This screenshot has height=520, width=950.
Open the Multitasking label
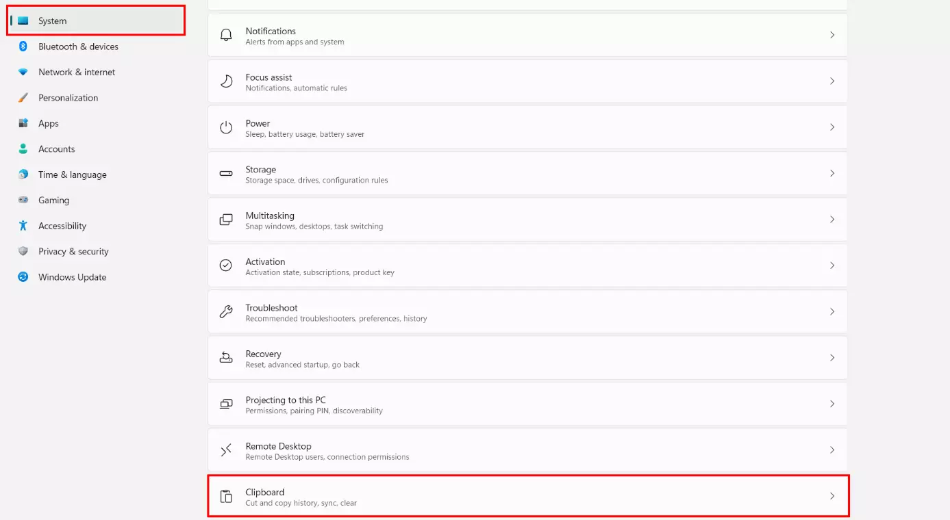(270, 216)
